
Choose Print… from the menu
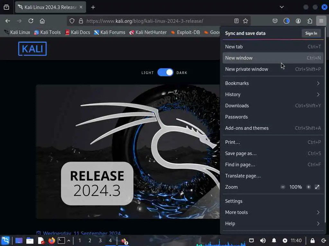click(273, 142)
